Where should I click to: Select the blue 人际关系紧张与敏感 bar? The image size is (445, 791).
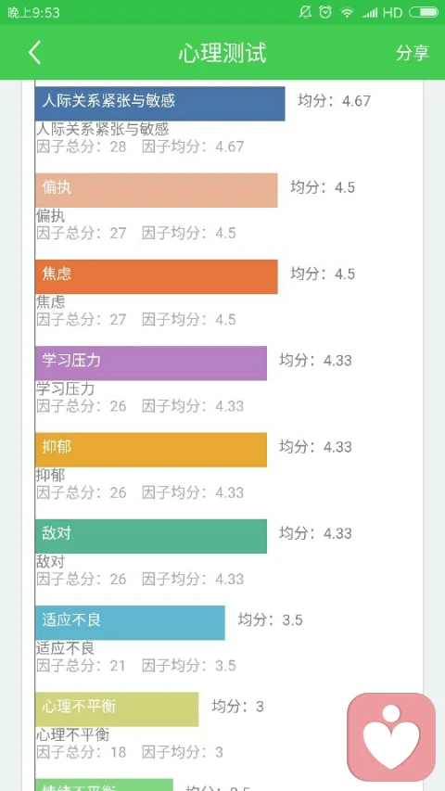click(x=160, y=104)
